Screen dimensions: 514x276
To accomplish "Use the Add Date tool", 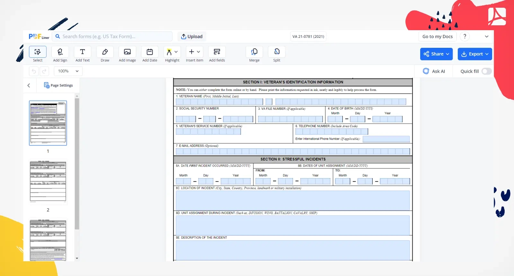I will pyautogui.click(x=150, y=54).
